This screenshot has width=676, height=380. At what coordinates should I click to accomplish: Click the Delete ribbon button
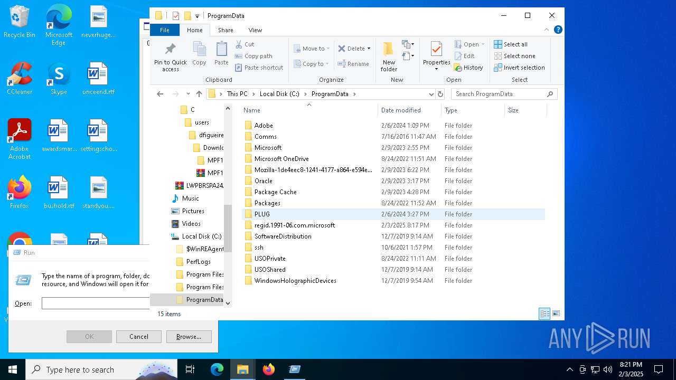[352, 49]
